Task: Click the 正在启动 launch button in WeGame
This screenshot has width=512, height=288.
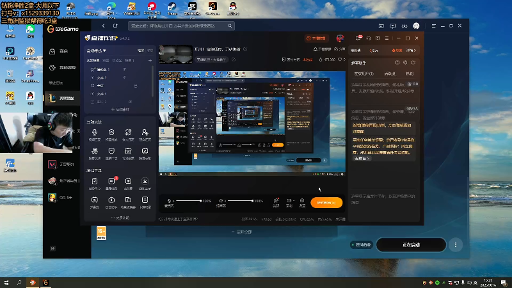Action: 411,245
